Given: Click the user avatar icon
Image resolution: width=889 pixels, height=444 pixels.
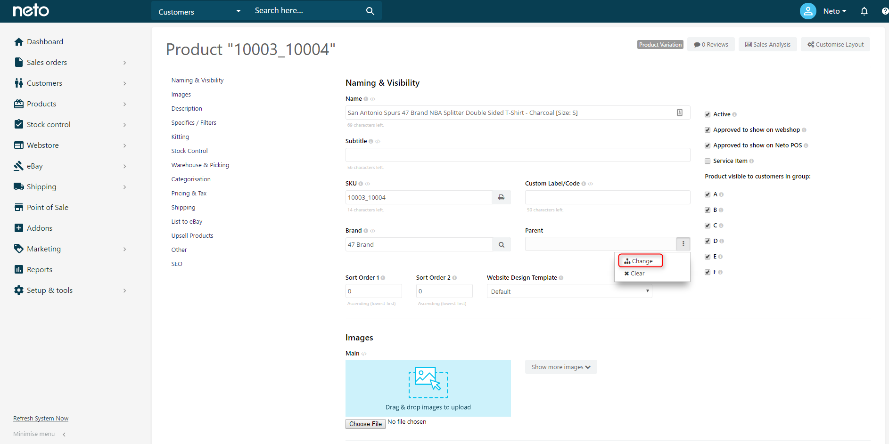Looking at the screenshot, I should pos(808,11).
